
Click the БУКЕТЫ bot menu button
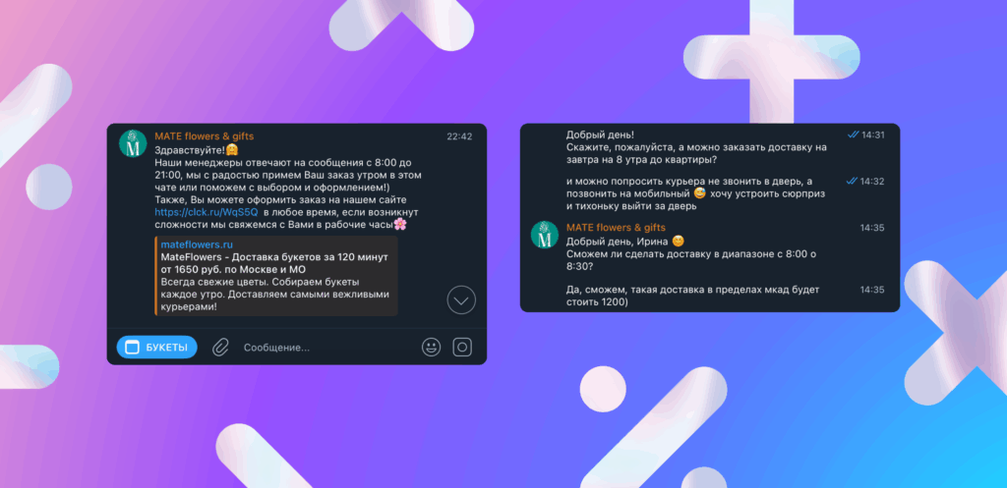(x=156, y=347)
